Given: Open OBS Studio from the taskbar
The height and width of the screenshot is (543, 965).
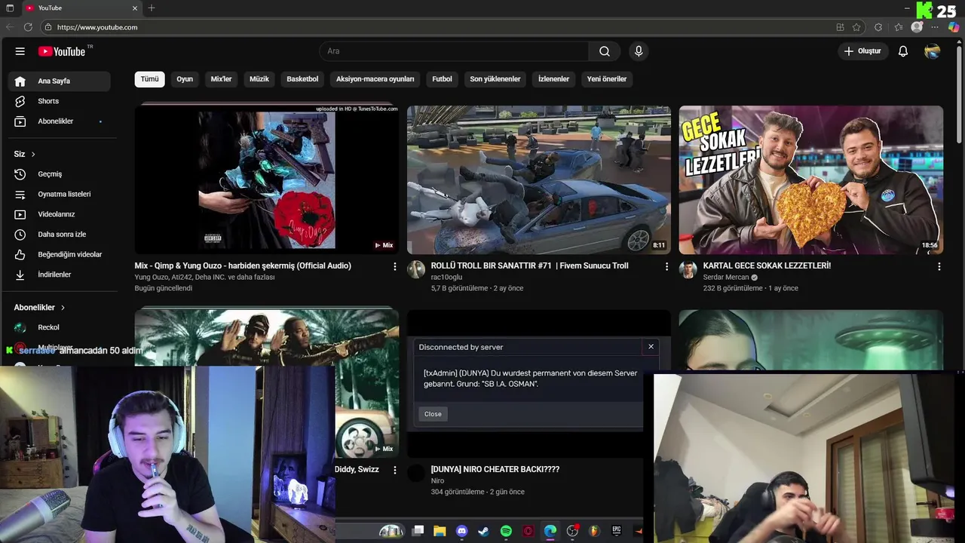Looking at the screenshot, I should click(572, 531).
